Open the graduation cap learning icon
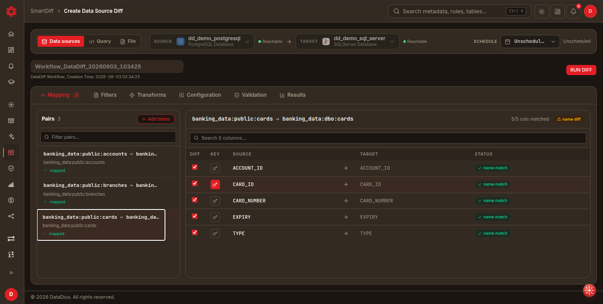The width and height of the screenshot is (603, 304). click(x=11, y=82)
